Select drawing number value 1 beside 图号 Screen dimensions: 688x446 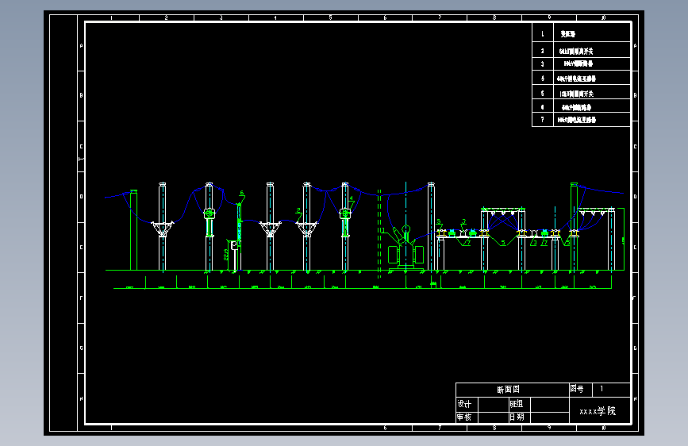click(602, 389)
